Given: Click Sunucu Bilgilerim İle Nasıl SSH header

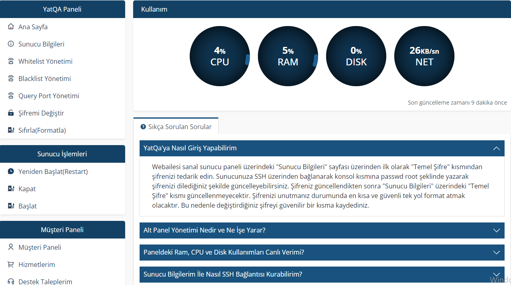Looking at the screenshot, I should point(322,275).
